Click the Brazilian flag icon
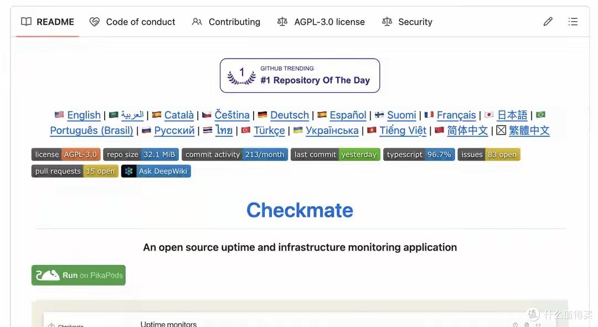 click(x=540, y=115)
